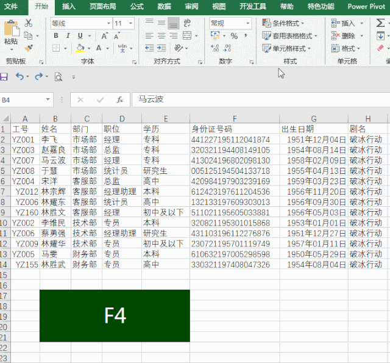Image resolution: width=390 pixels, height=363 pixels.
Task: Open font name dropdown 等线
Action: click(108, 23)
